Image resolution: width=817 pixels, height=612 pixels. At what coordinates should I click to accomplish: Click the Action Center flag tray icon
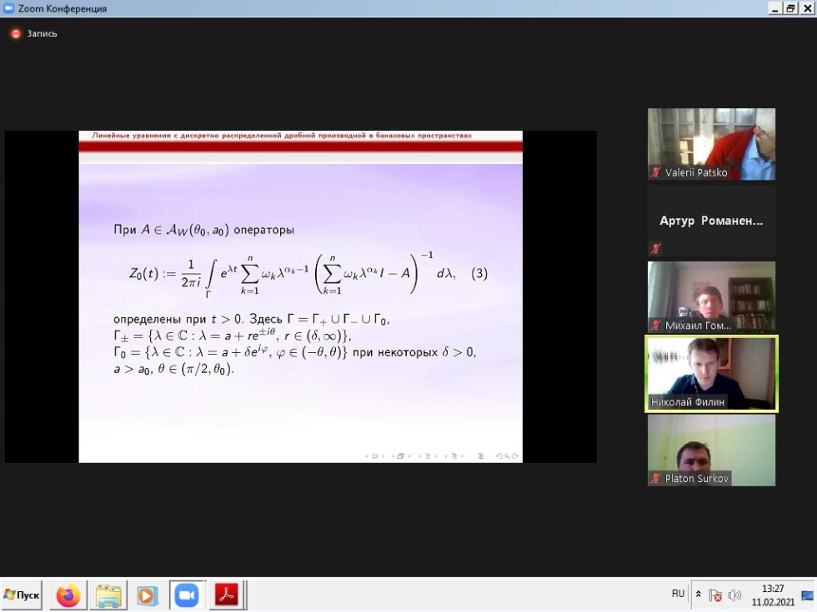click(x=714, y=595)
